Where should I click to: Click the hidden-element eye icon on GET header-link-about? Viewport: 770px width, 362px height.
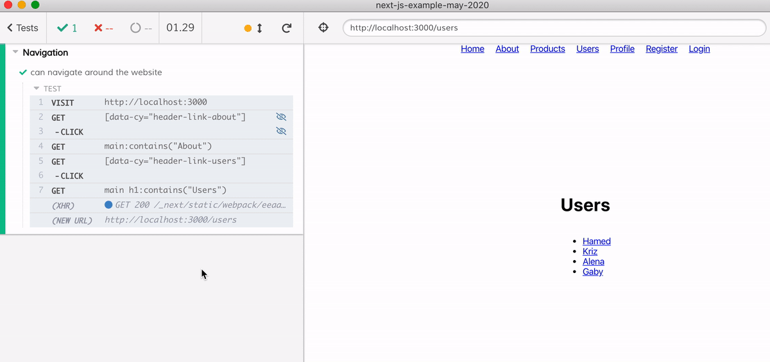(x=280, y=117)
